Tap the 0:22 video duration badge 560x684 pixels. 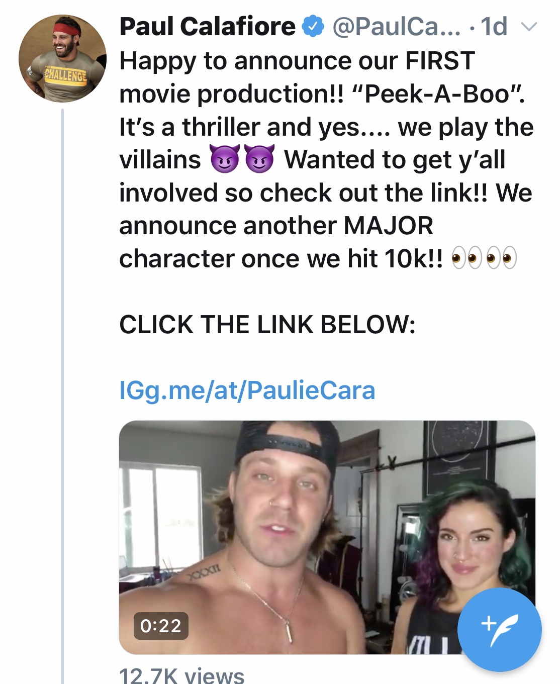click(x=161, y=626)
